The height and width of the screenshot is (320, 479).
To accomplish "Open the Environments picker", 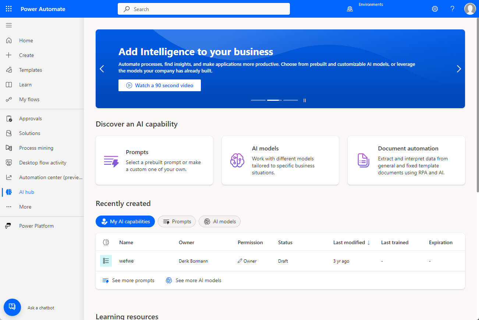I will coord(365,9).
